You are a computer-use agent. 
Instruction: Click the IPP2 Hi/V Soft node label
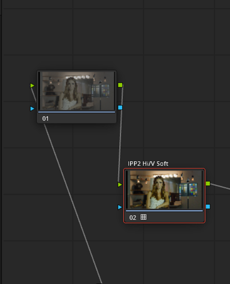148,164
